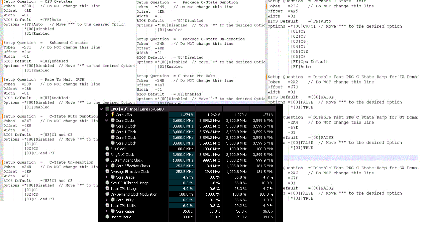Expand the Core Usage node
The height and width of the screenshot is (237, 428).
(x=107, y=177)
